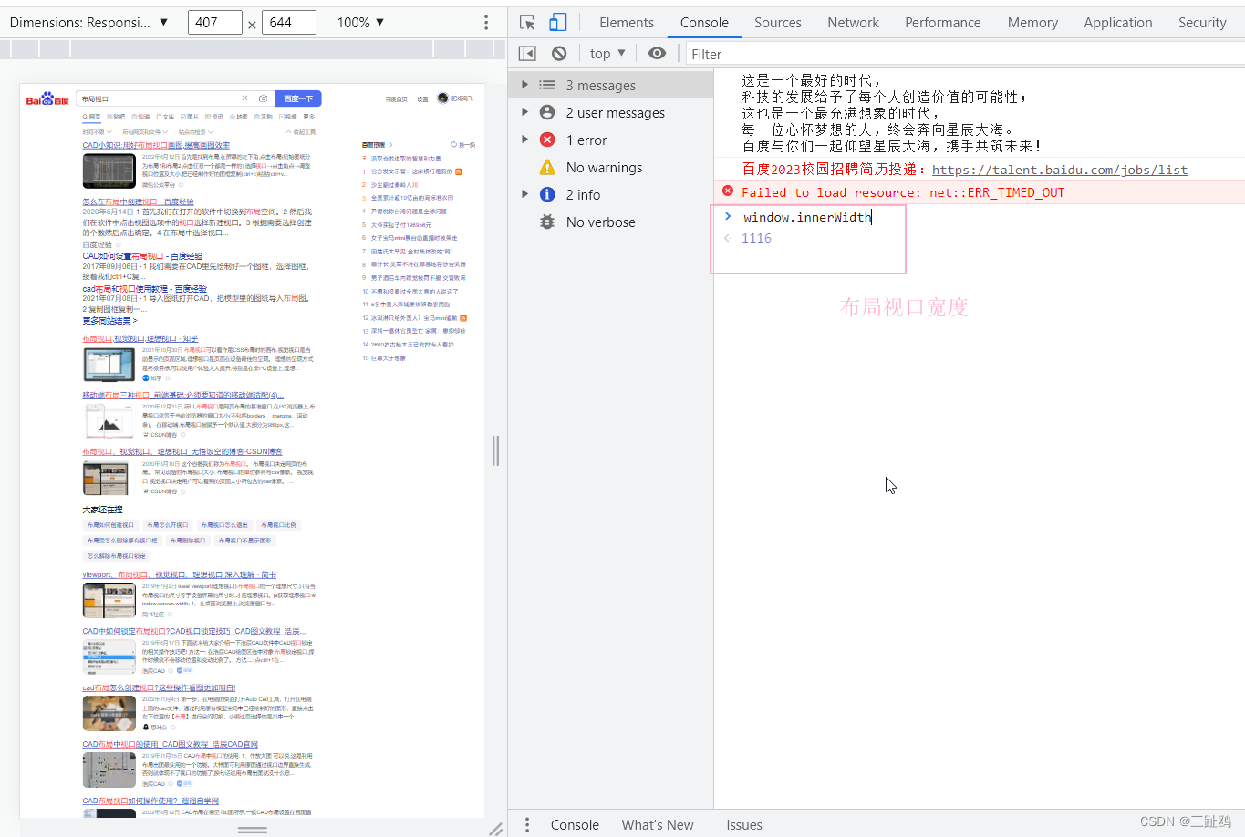Click the 知乎 result monitor thumbnail

109,365
